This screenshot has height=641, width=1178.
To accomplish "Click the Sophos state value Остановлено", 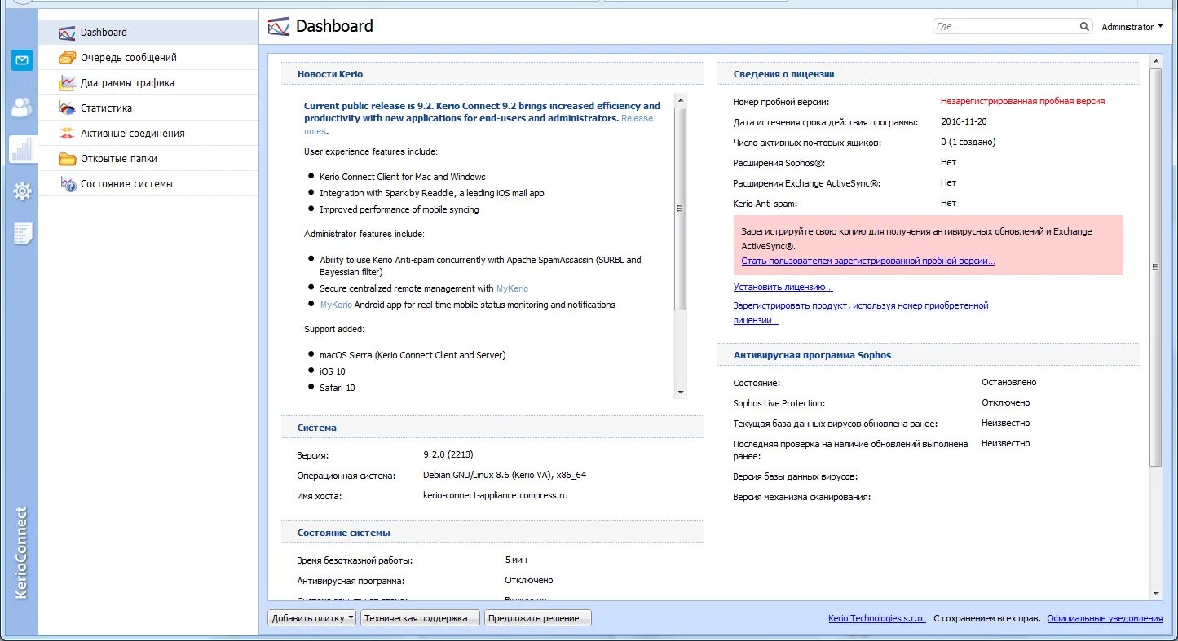I will [1008, 382].
